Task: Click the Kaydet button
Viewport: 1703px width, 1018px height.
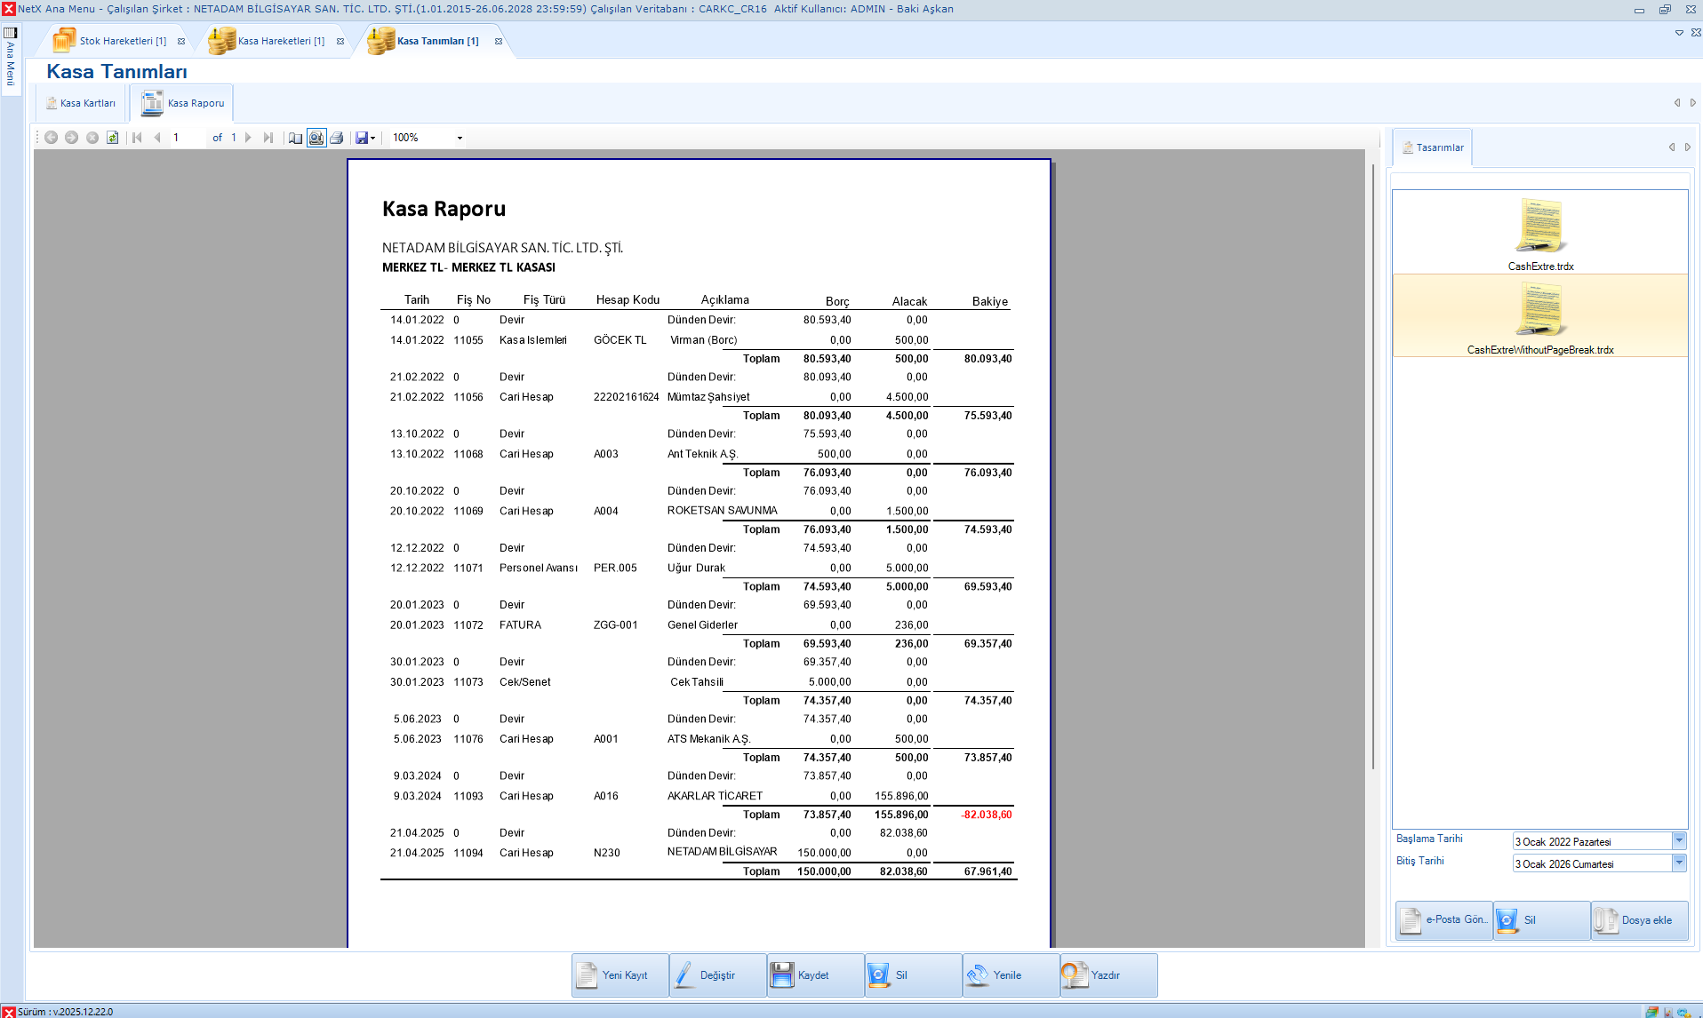Action: [x=815, y=975]
